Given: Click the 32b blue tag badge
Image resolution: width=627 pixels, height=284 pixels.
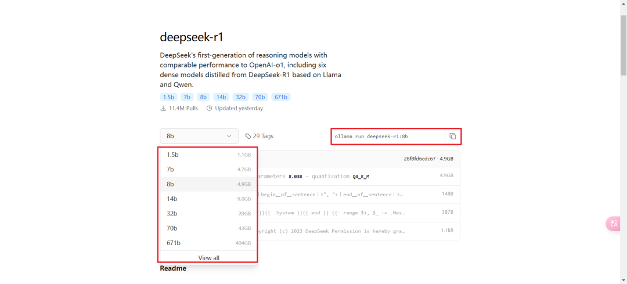Looking at the screenshot, I should click(241, 97).
